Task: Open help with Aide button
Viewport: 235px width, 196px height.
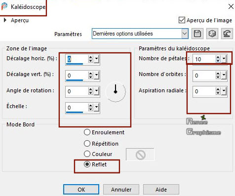Action: pyautogui.click(x=161, y=190)
